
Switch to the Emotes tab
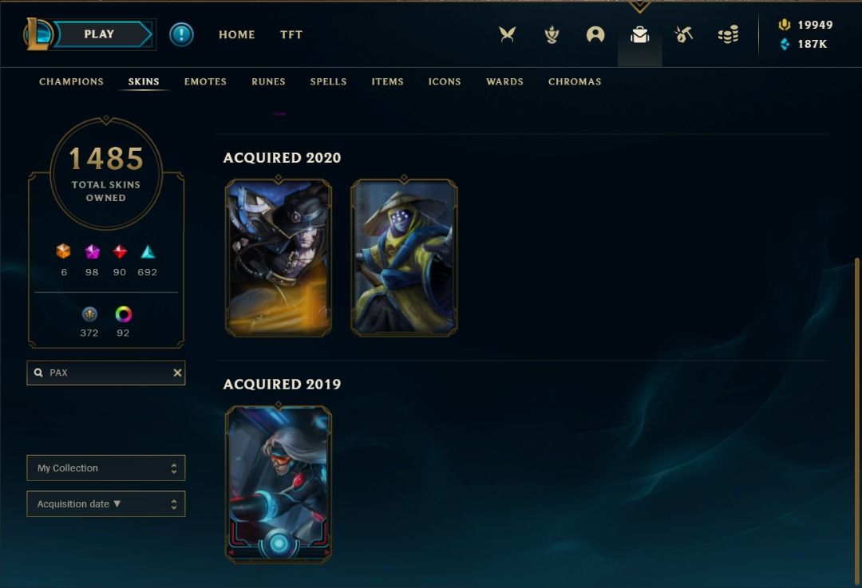click(205, 81)
